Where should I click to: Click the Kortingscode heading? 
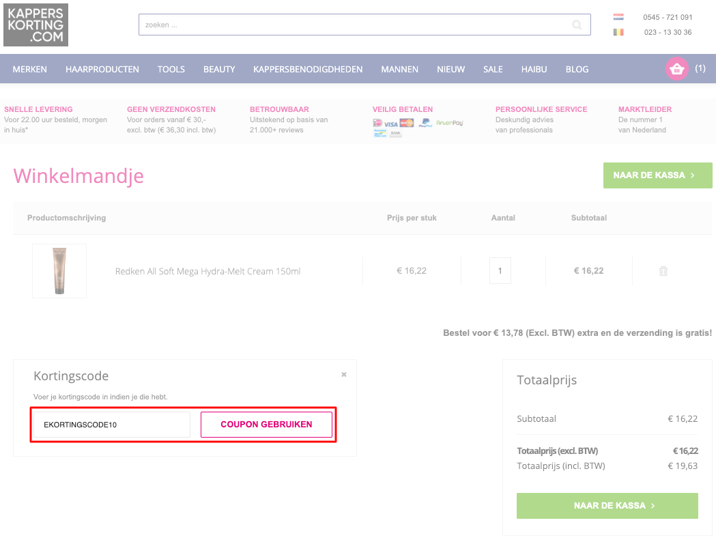(x=71, y=376)
